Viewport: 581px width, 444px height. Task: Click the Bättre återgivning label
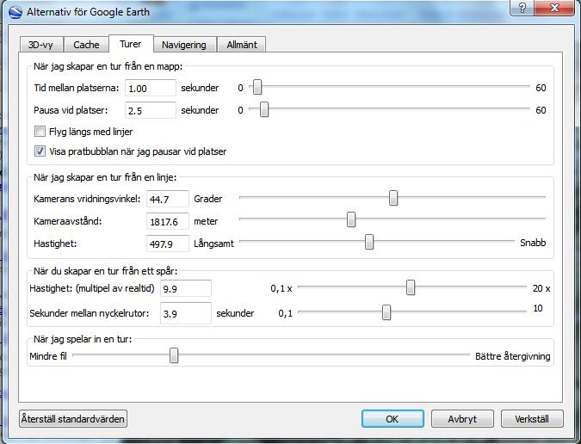click(512, 356)
